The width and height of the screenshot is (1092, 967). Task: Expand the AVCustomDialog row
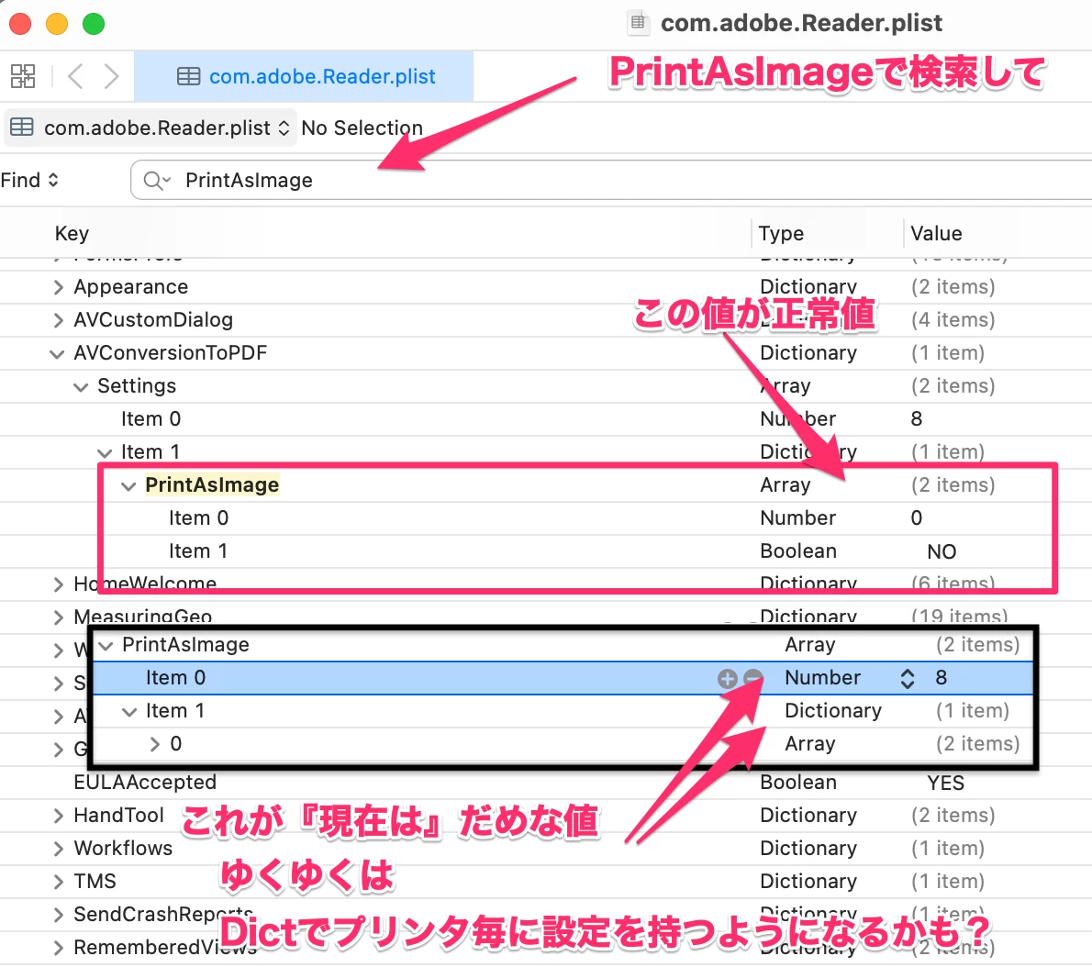(59, 320)
